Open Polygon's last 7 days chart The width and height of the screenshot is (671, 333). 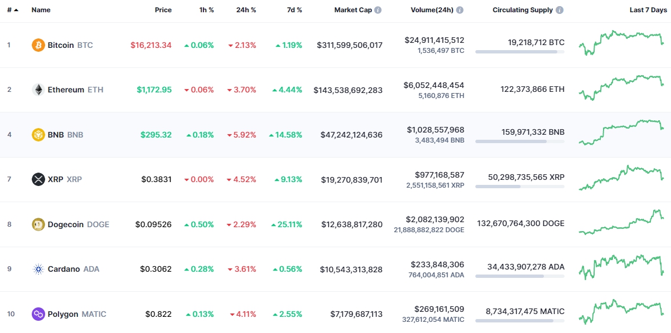pos(621,312)
